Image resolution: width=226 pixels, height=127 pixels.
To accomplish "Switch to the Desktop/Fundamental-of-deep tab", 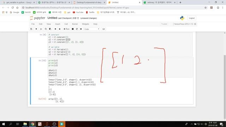I will (89, 2).
